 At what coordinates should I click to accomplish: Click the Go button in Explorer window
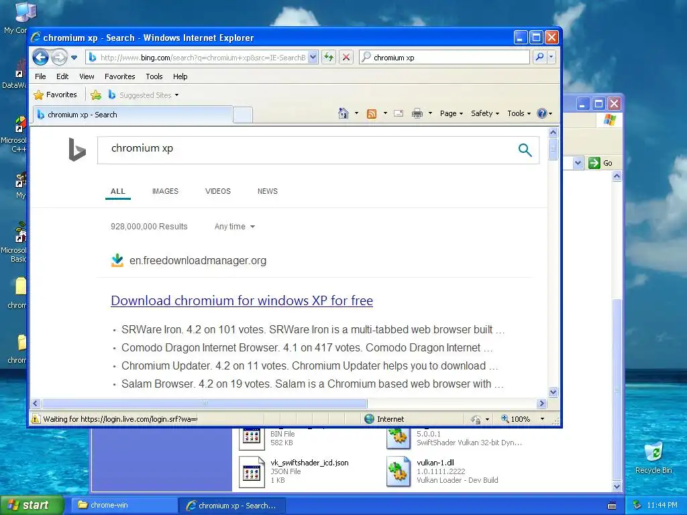coord(600,163)
